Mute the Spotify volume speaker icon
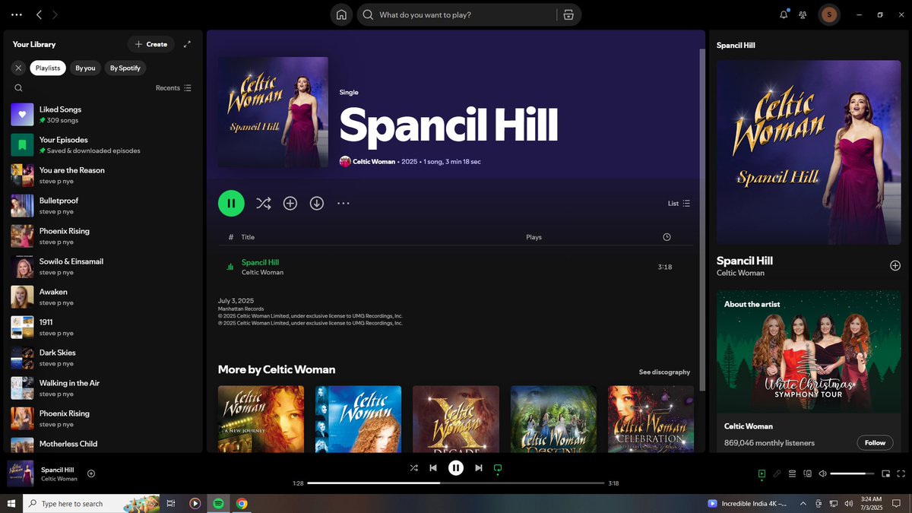This screenshot has height=513, width=912. coord(822,473)
